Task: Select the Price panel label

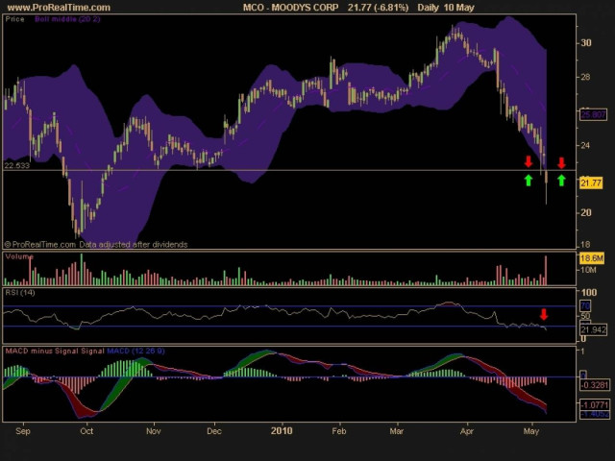Action: coord(15,19)
